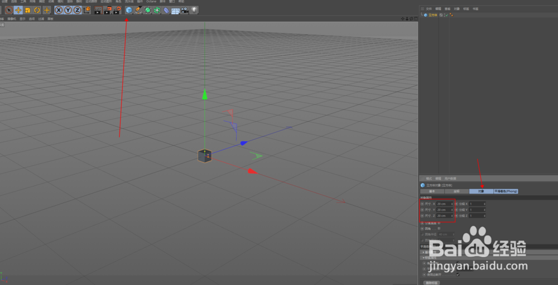The image size is (558, 285).
Task: Open the viewport 显示 menu
Action: pyautogui.click(x=22, y=19)
